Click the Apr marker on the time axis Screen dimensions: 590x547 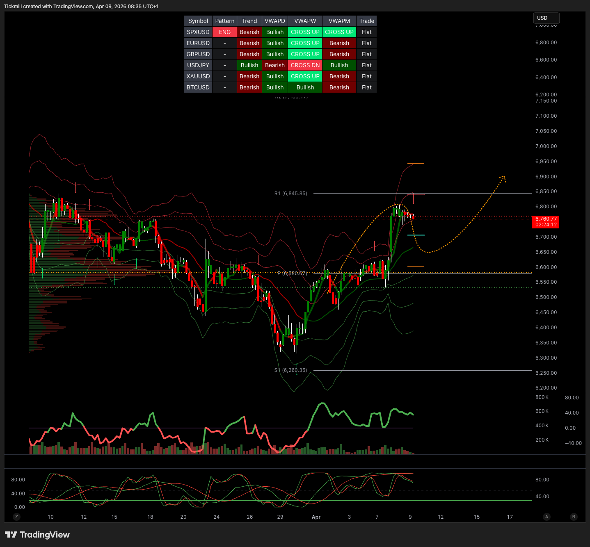tap(316, 517)
